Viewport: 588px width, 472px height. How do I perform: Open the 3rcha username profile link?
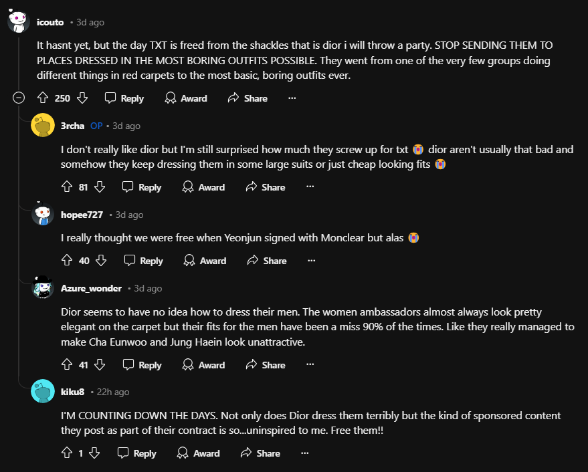[72, 126]
